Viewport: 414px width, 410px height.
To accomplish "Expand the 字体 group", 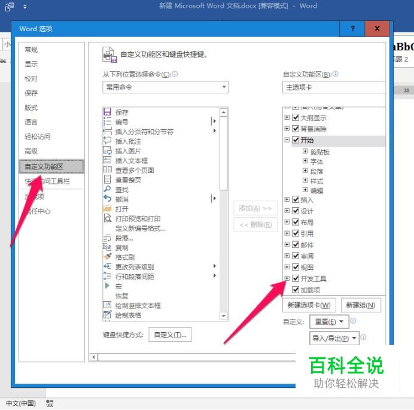I will [x=305, y=161].
